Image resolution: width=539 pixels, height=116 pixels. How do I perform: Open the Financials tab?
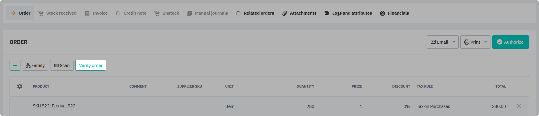[394, 13]
